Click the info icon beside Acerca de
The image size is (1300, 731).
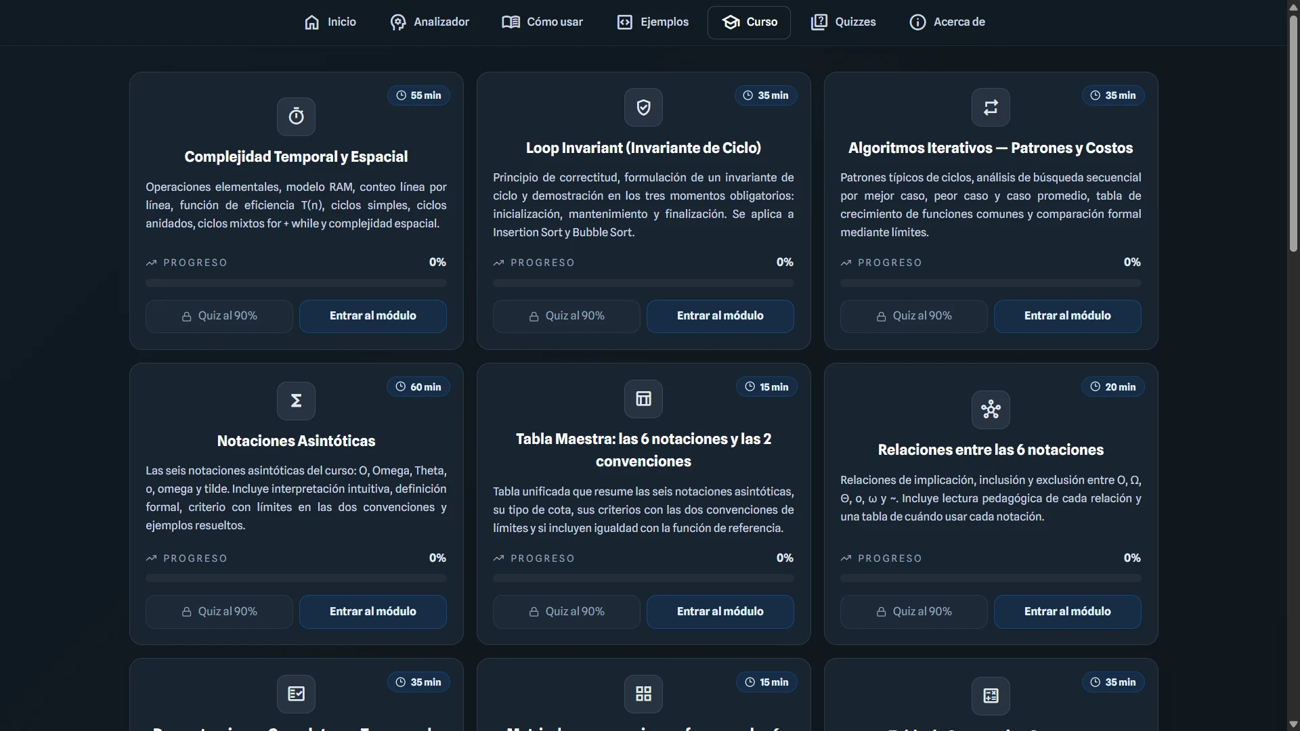917,22
